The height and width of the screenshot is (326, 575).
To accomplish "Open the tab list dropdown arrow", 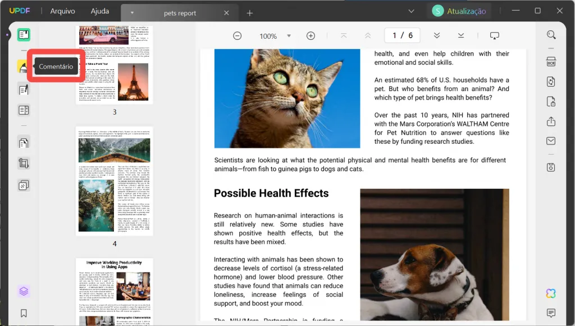I will point(132,13).
